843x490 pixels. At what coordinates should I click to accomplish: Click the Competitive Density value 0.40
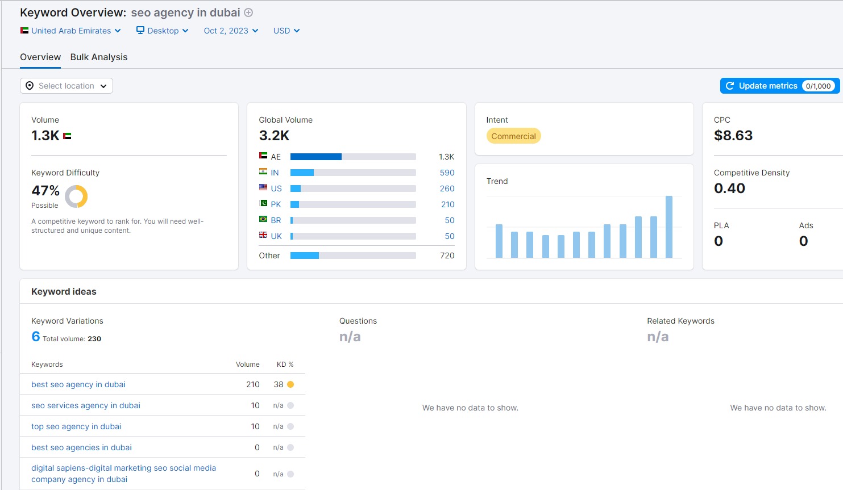pos(729,189)
